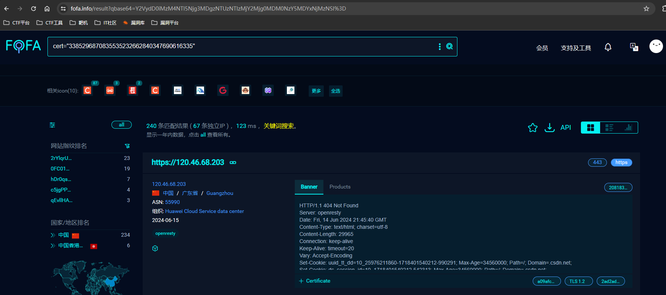The height and width of the screenshot is (295, 666).
Task: Click the filter sliders icon above fingerprint ranking
Action: (x=52, y=125)
